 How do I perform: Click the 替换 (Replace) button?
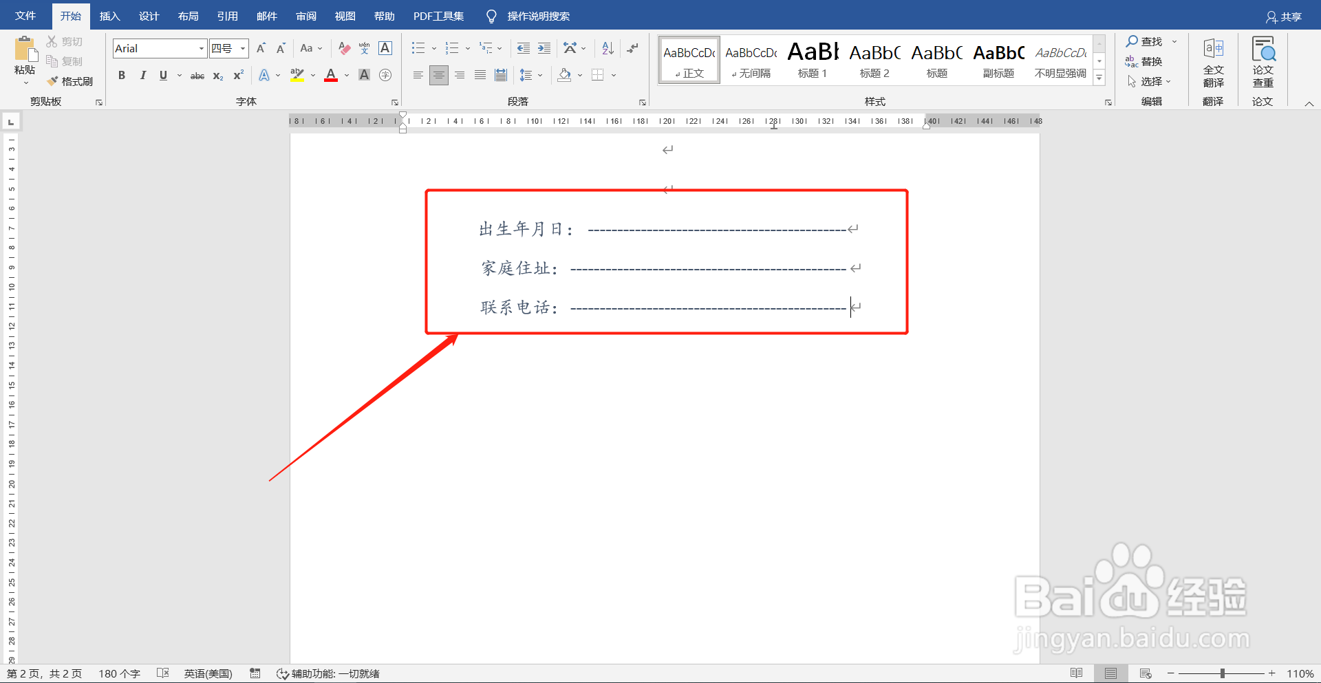tap(1144, 62)
